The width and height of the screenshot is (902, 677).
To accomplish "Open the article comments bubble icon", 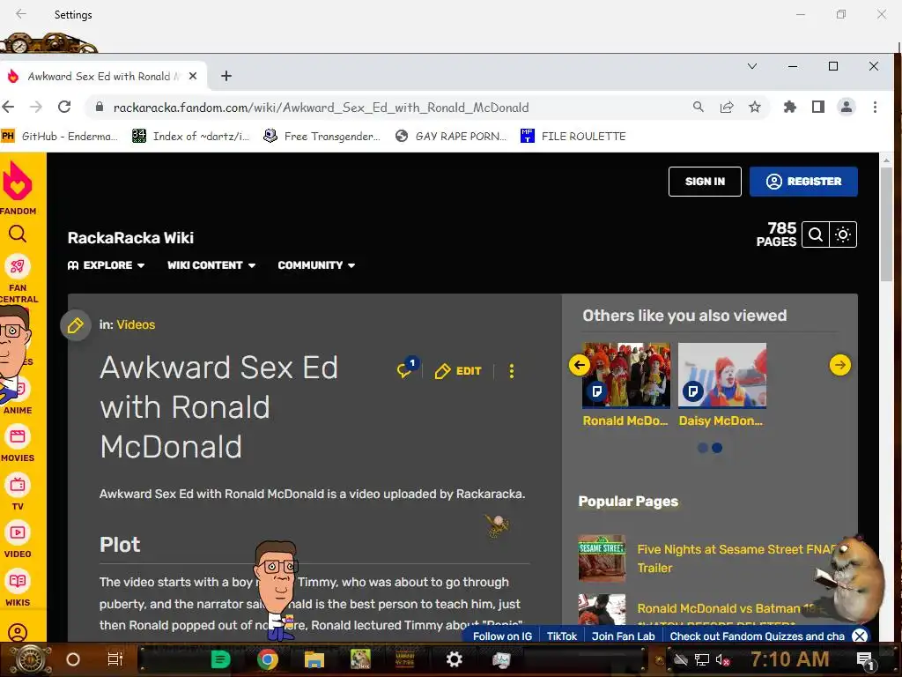I will [x=405, y=369].
